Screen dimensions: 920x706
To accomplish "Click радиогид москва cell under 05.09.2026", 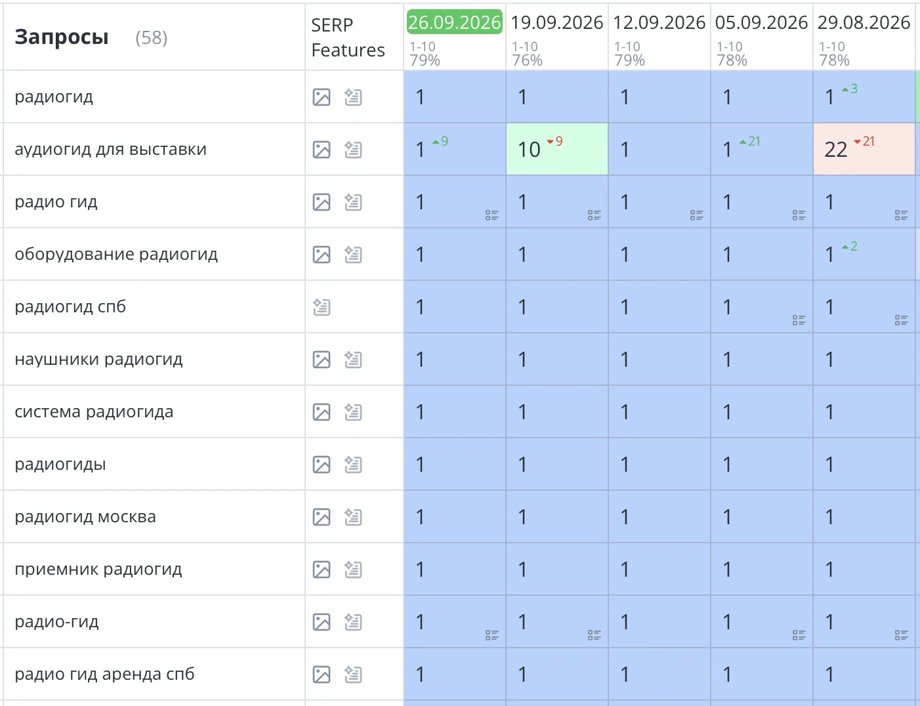I will click(x=762, y=516).
